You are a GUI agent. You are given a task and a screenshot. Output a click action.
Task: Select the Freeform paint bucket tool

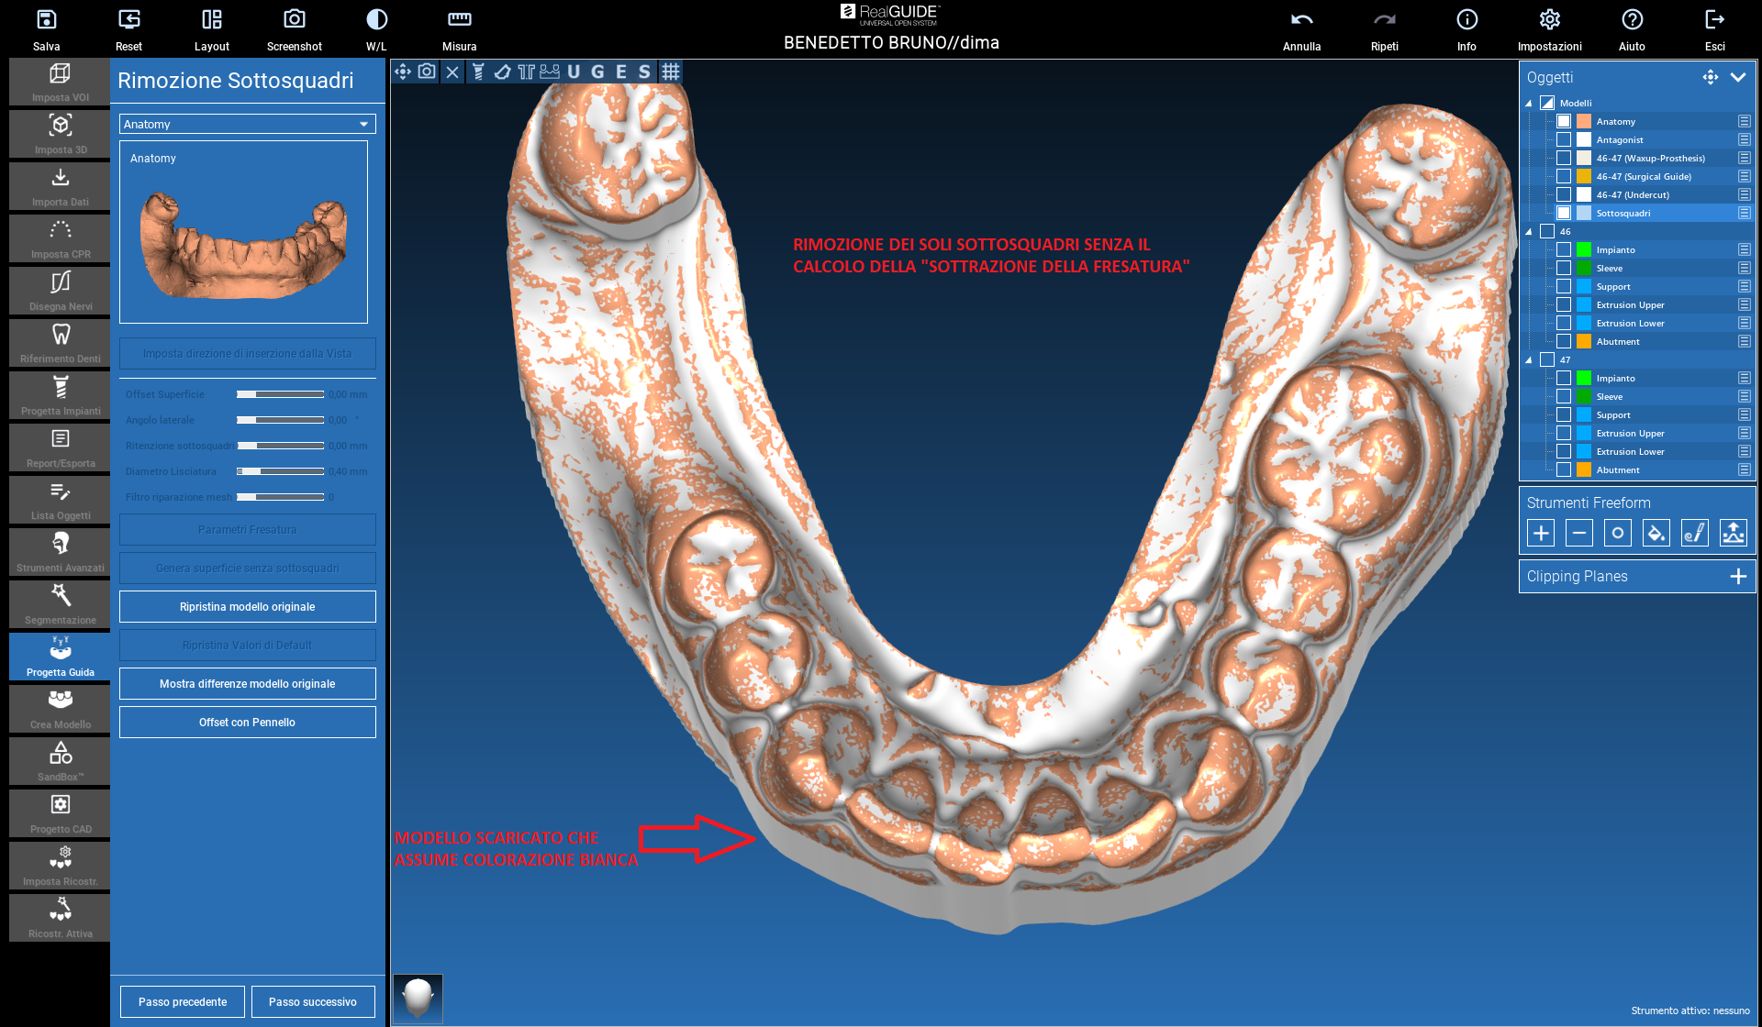tap(1656, 533)
